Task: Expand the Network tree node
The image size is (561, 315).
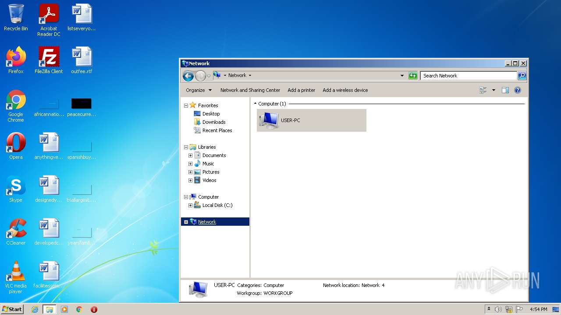Action: coord(186,222)
